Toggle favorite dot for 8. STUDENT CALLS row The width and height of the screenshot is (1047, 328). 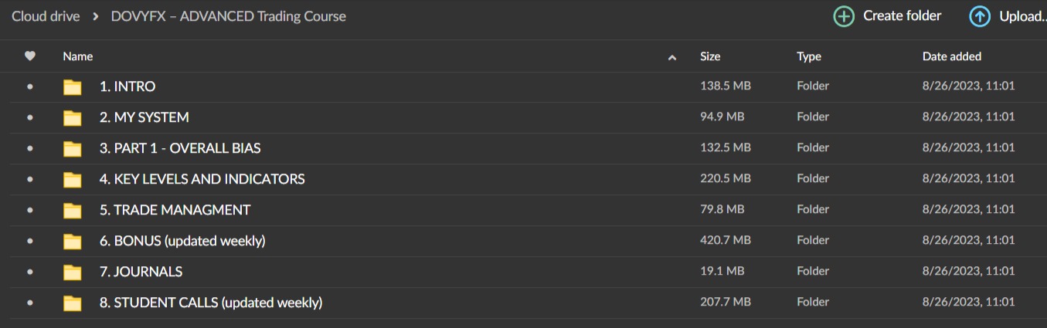tap(30, 303)
